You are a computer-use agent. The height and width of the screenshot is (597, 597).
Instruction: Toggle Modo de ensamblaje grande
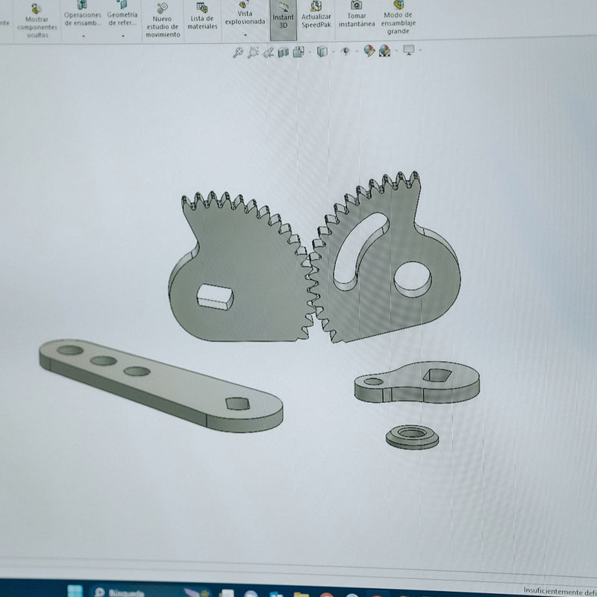tap(398, 17)
